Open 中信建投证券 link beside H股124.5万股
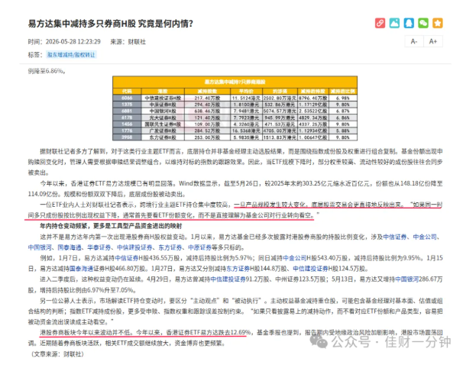The image size is (463, 368). point(310,269)
